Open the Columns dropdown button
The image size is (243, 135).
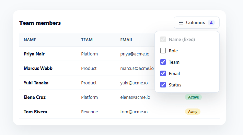[x=197, y=22]
